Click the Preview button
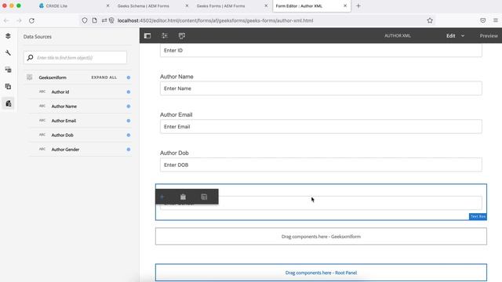The width and height of the screenshot is (502, 282). (489, 36)
